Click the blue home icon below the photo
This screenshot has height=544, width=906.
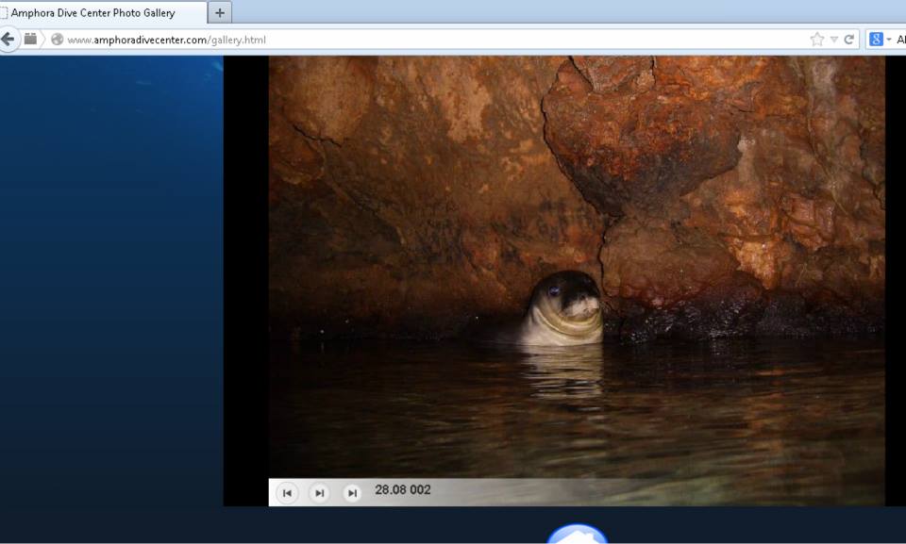(577, 535)
